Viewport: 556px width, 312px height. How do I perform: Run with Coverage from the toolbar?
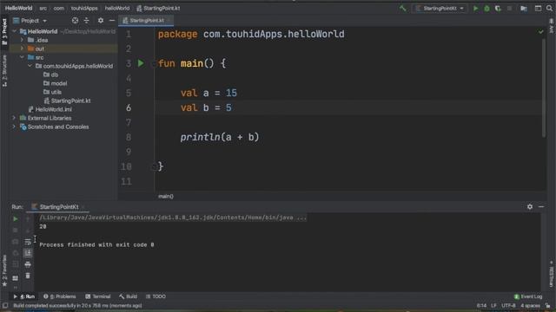tap(498, 8)
